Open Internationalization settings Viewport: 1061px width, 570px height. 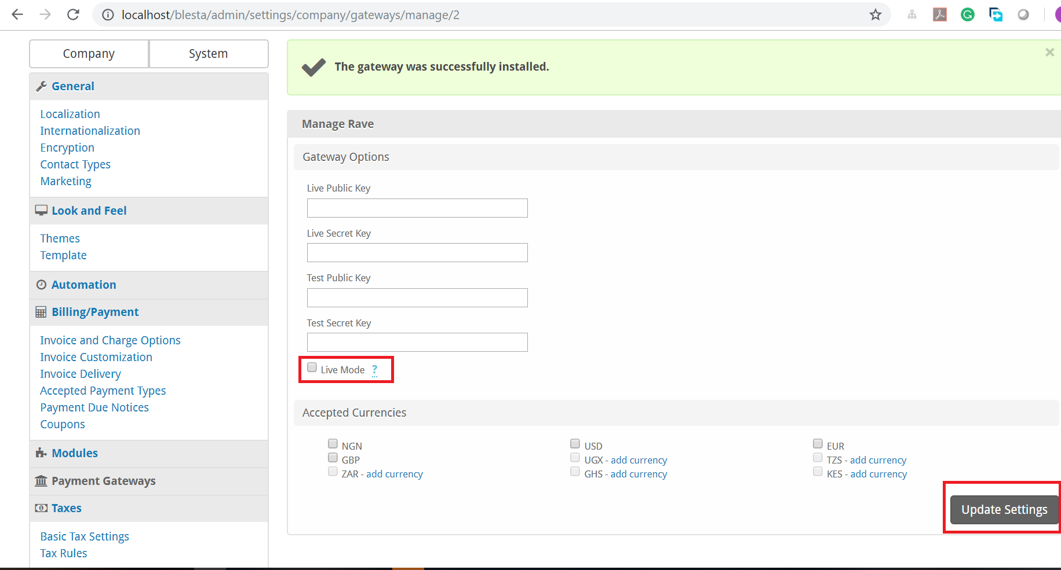pos(90,131)
